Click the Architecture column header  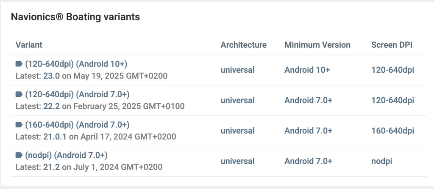pos(244,45)
